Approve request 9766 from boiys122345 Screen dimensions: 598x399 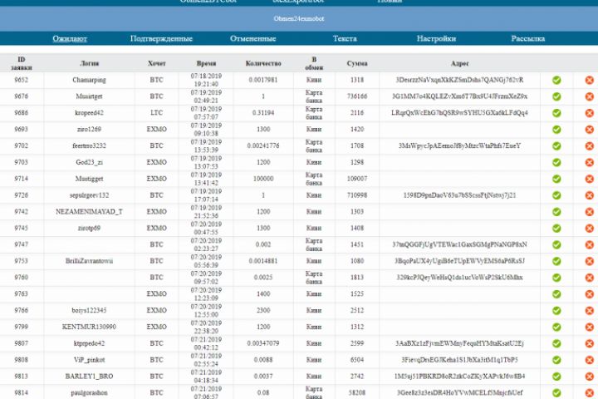tap(556, 310)
